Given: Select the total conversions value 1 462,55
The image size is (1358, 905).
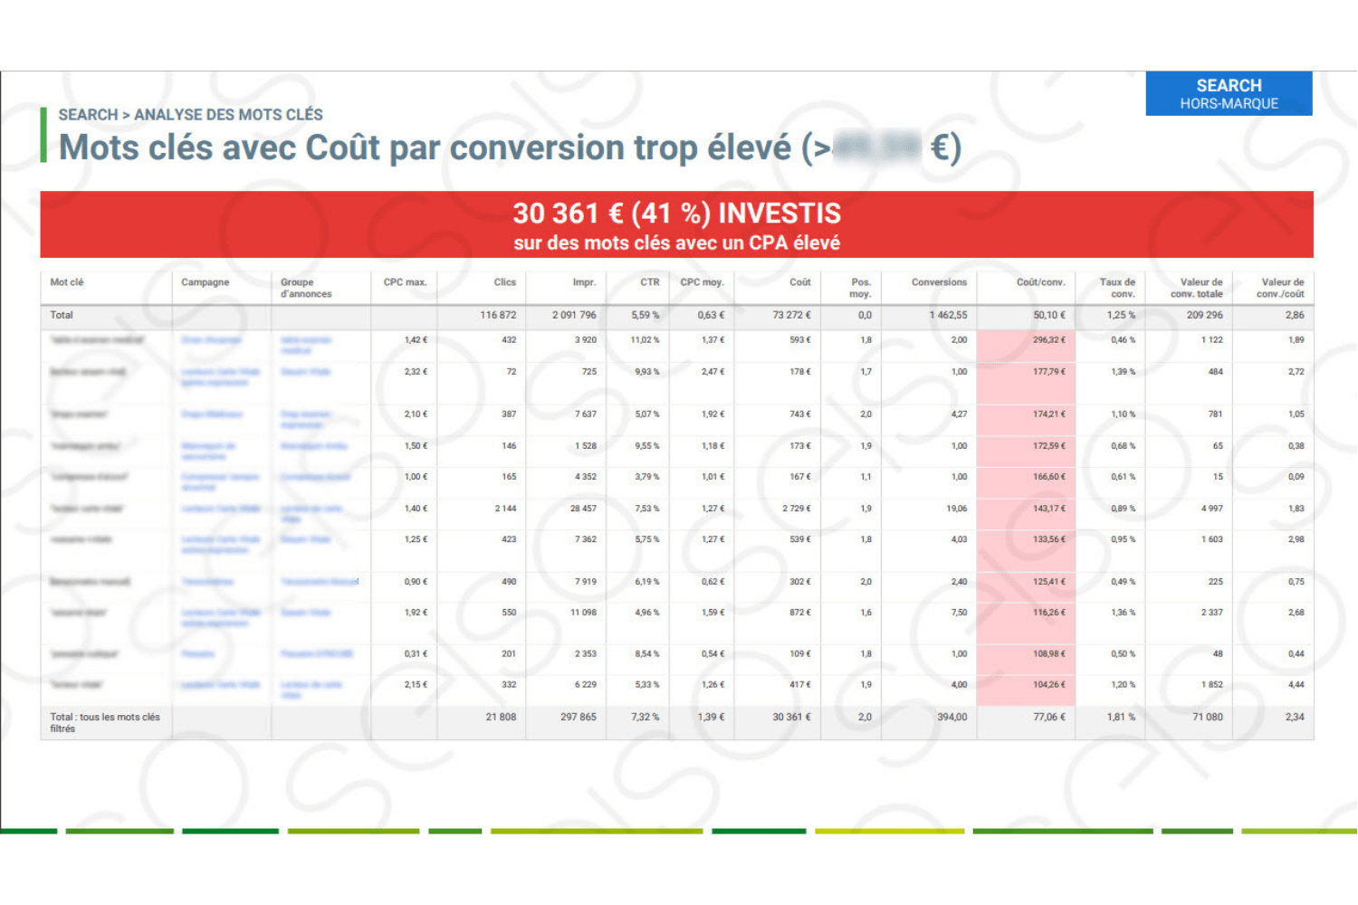Looking at the screenshot, I should point(948,315).
